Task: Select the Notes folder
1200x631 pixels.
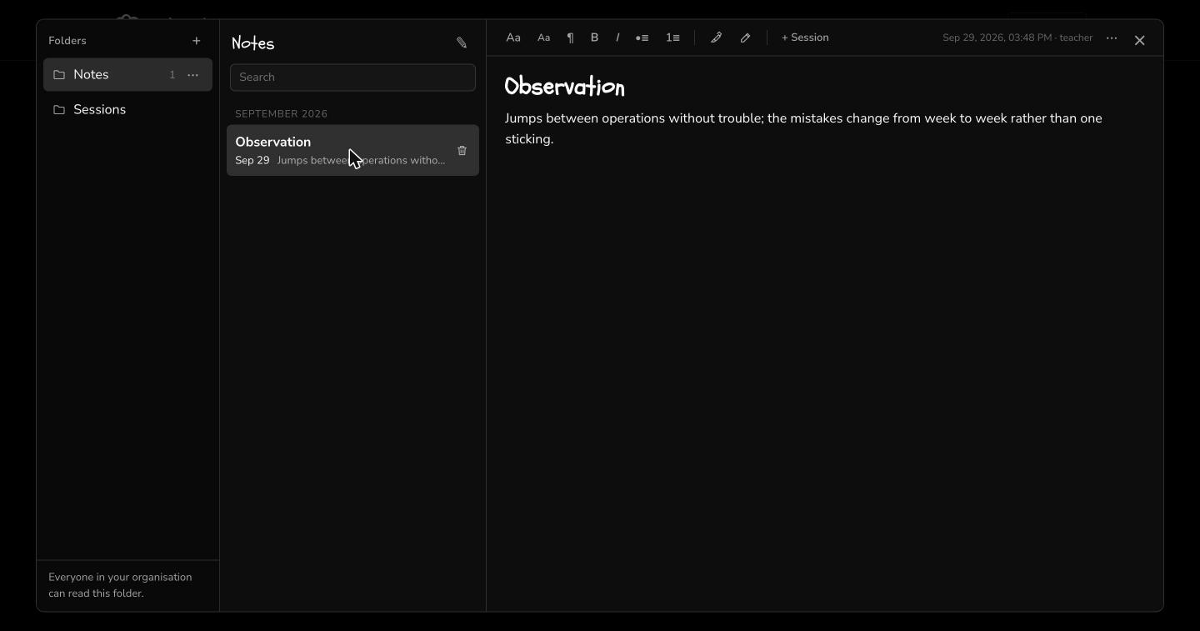Action: tap(127, 75)
